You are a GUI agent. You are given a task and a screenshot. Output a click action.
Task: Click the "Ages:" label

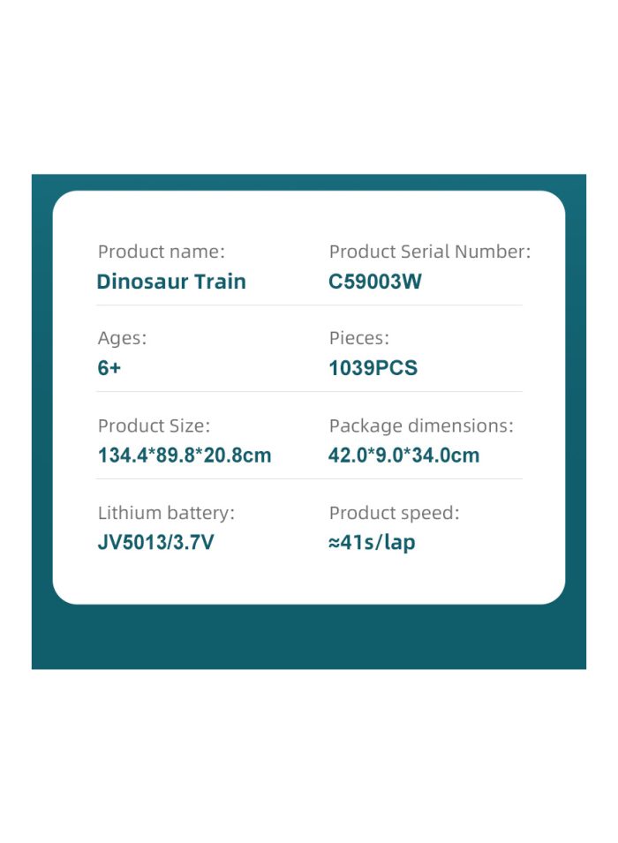122,339
